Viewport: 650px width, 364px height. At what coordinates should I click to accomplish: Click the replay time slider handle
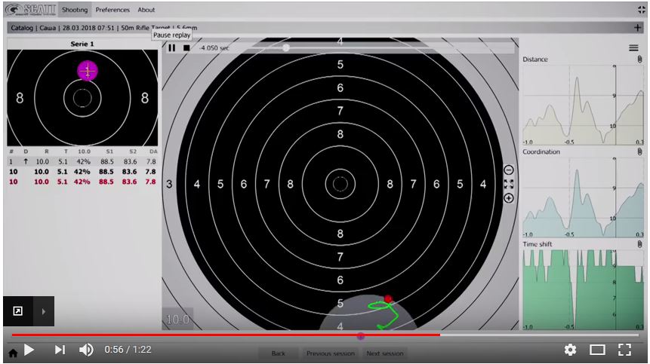point(286,47)
